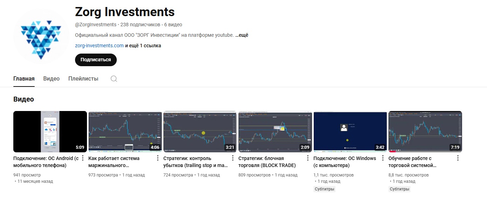Open title 'Стратегии: контроль убытков'
This screenshot has height=208, width=487.
pyautogui.click(x=196, y=162)
